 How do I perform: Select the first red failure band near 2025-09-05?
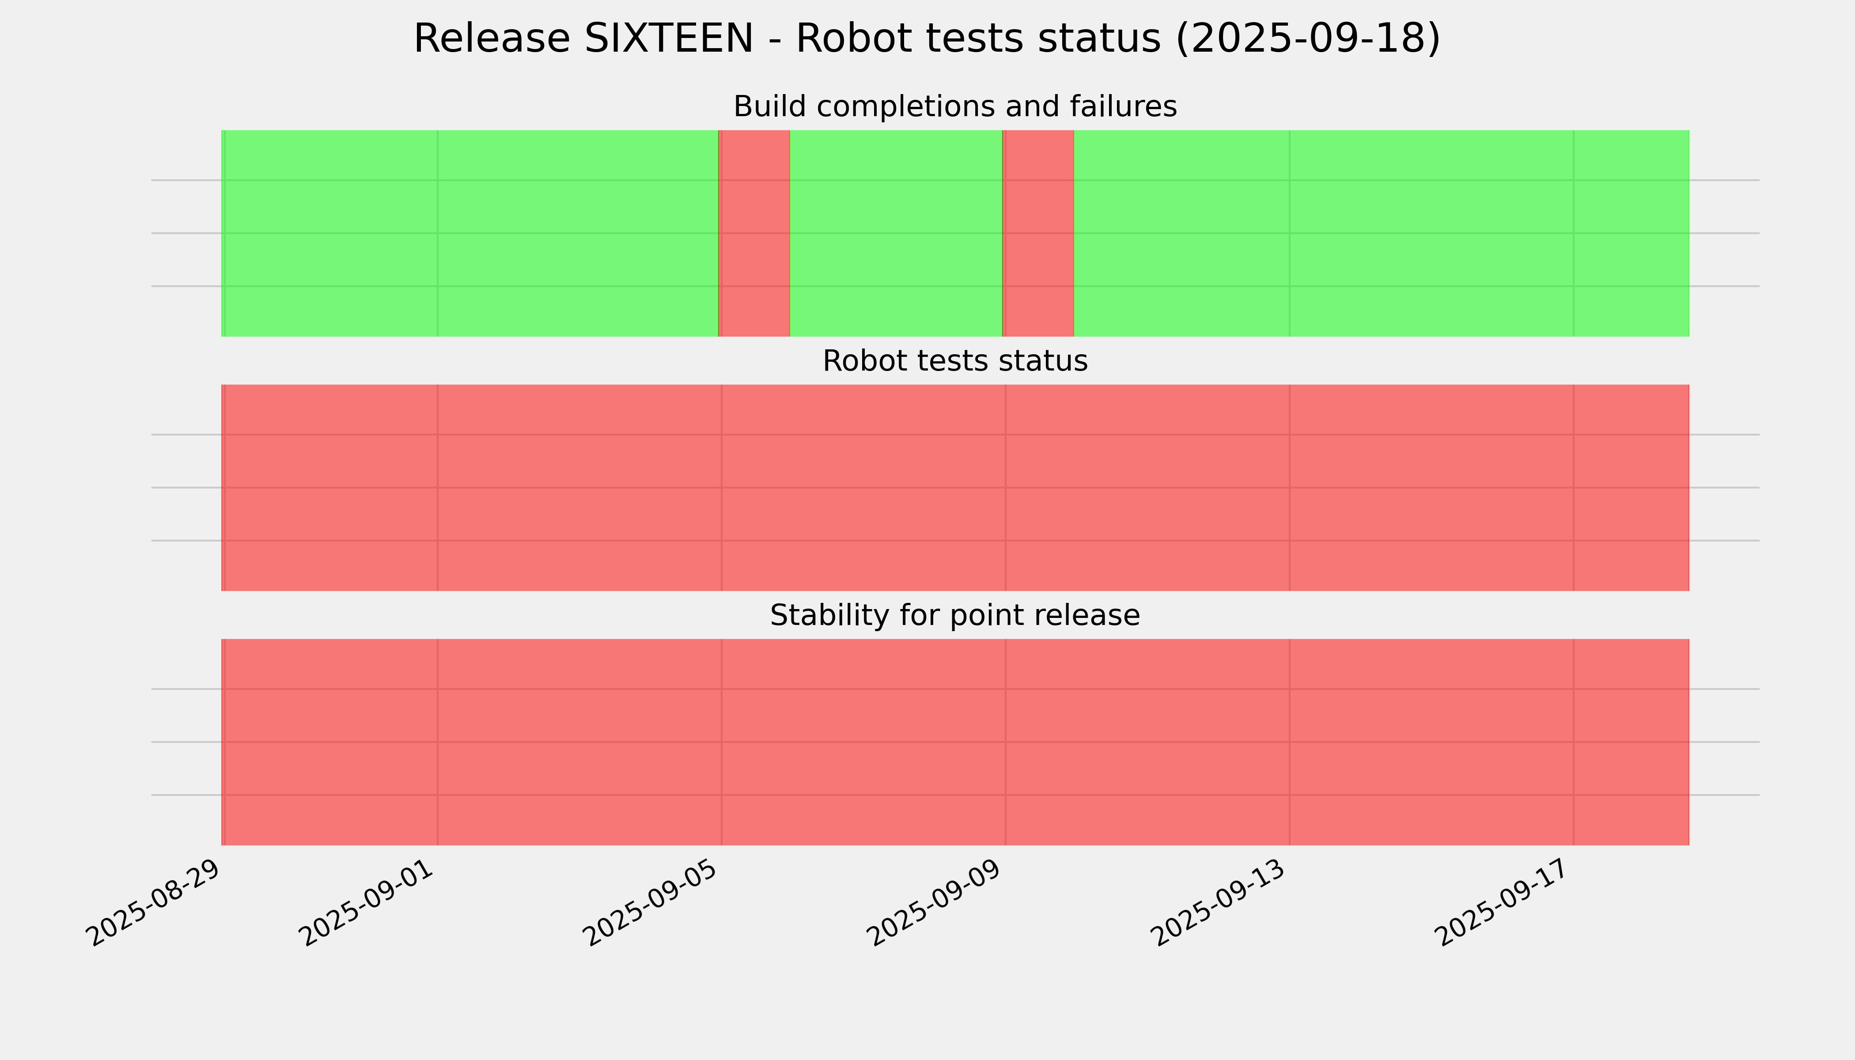(754, 233)
